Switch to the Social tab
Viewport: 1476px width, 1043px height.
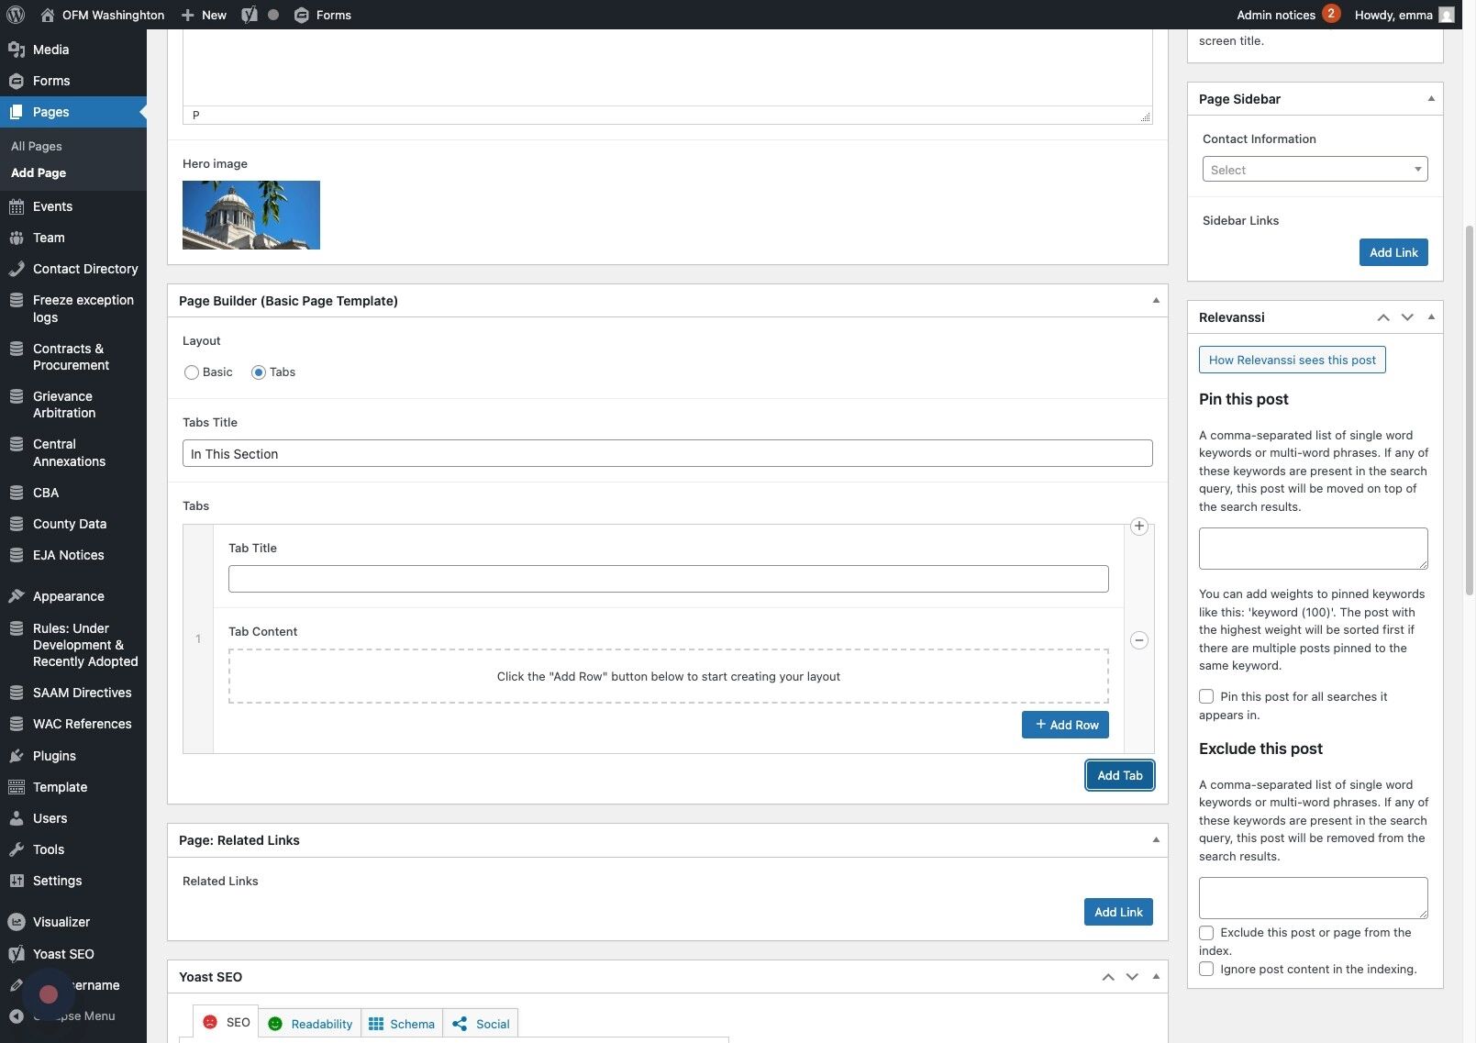coord(481,1024)
